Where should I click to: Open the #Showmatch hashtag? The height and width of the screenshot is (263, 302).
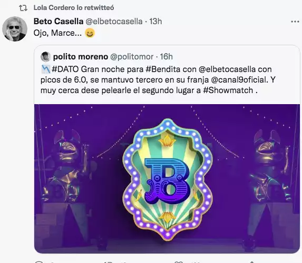click(x=228, y=90)
